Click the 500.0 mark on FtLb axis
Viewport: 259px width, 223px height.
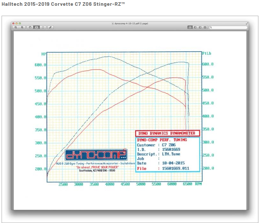tap(208, 90)
